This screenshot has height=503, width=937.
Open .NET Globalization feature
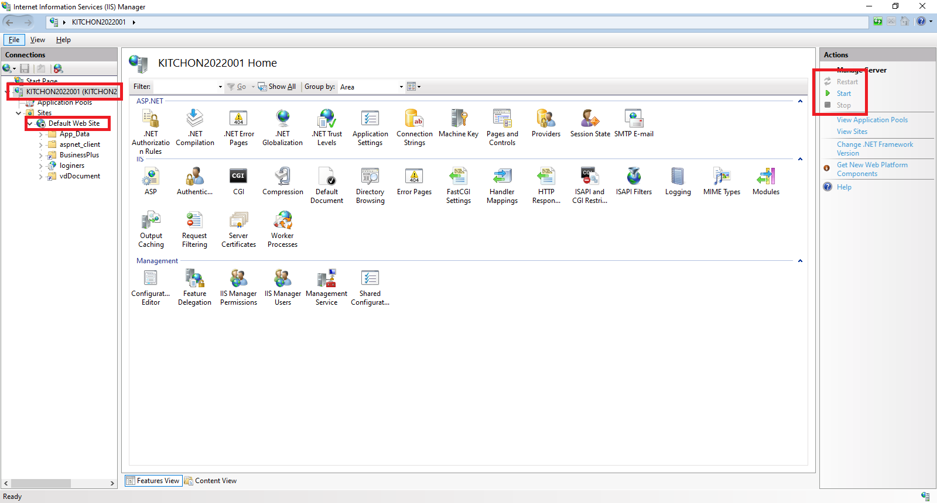[283, 128]
